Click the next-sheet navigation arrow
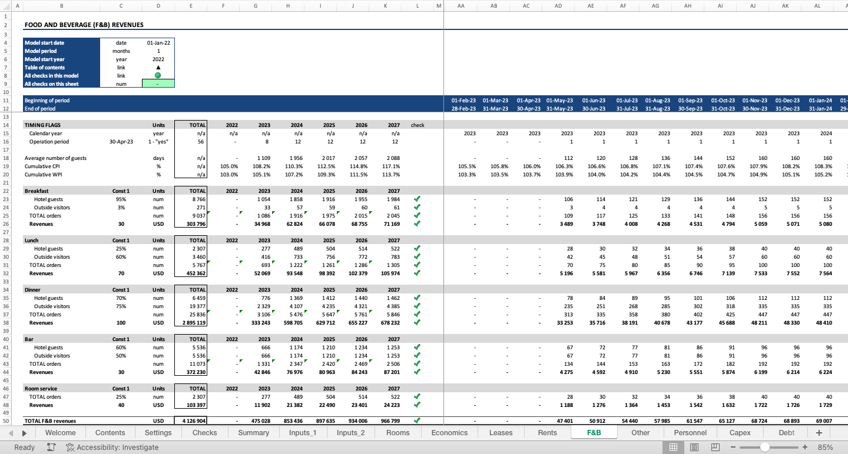This screenshot has height=454, width=848. [24, 432]
